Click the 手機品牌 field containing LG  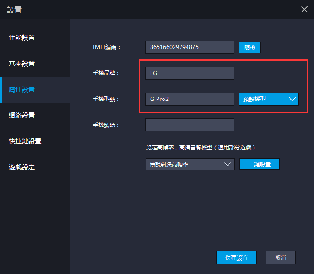(x=189, y=73)
